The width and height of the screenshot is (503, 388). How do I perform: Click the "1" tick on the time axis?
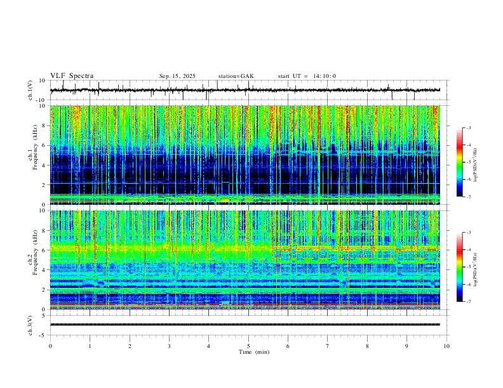pyautogui.click(x=90, y=346)
